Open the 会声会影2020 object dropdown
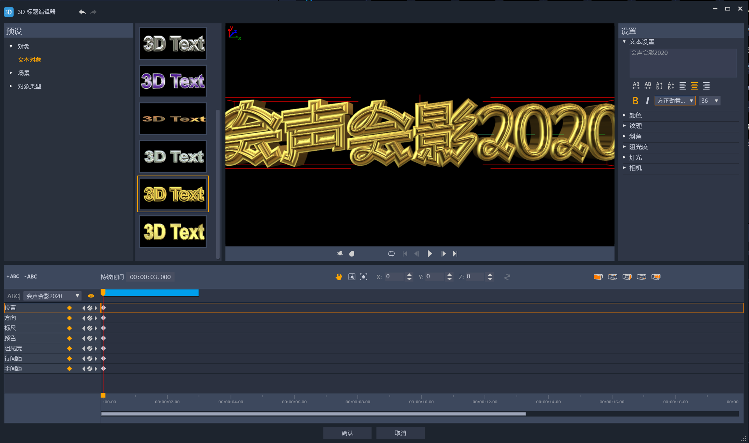Screen dimensions: 749x443 point(52,296)
